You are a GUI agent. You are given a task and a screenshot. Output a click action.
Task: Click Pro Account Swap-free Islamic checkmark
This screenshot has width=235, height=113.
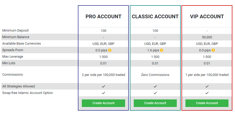(103, 93)
